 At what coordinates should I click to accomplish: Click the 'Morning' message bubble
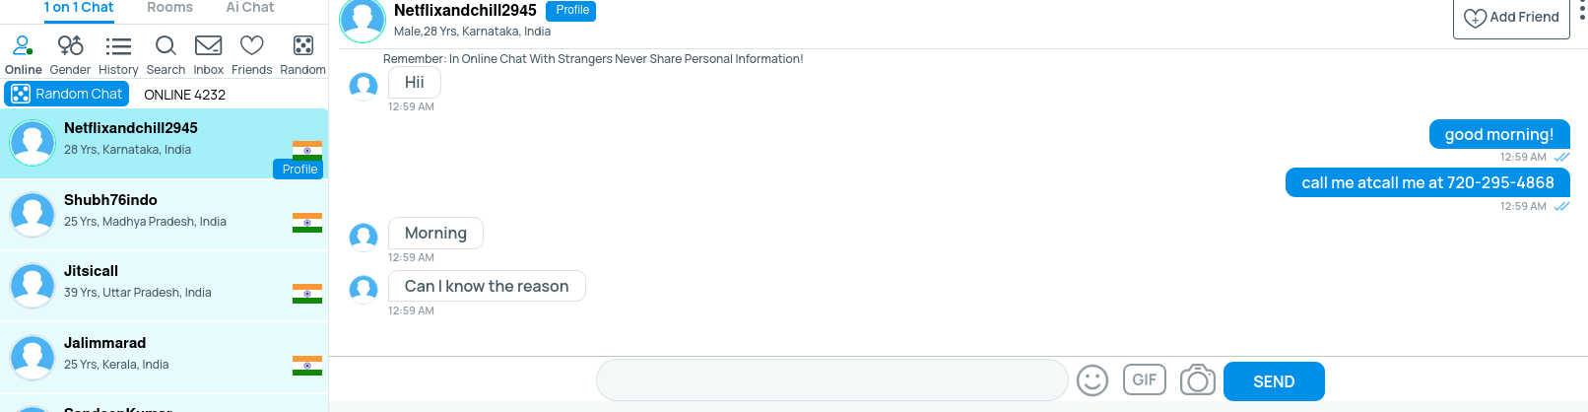point(435,234)
